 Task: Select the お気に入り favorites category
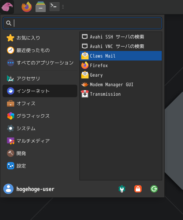tap(40, 38)
